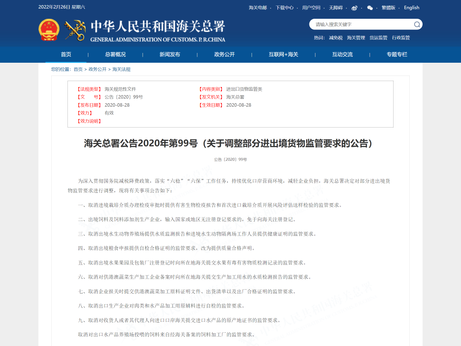Viewport: 461px width, 346px height.
Task: Open the 下载中心 link
Action: click(284, 8)
